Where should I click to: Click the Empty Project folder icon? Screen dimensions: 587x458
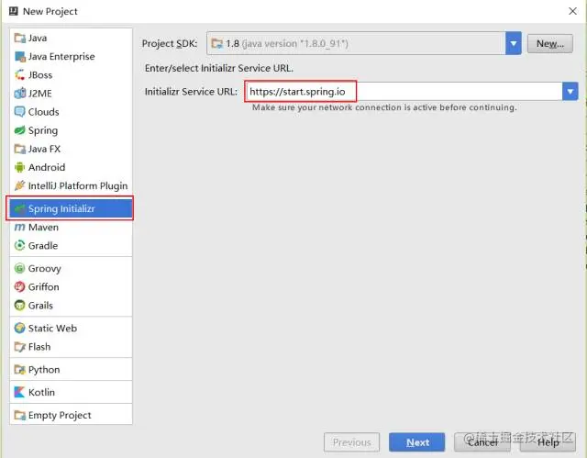coord(19,415)
